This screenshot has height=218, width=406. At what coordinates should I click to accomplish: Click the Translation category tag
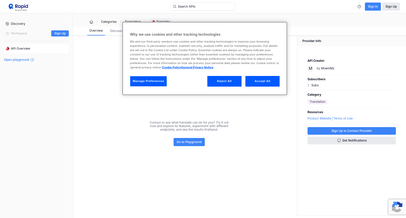point(317,102)
